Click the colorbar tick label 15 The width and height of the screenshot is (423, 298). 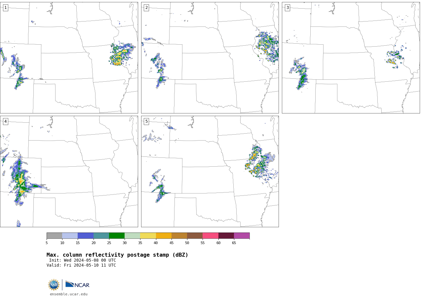pyautogui.click(x=78, y=243)
